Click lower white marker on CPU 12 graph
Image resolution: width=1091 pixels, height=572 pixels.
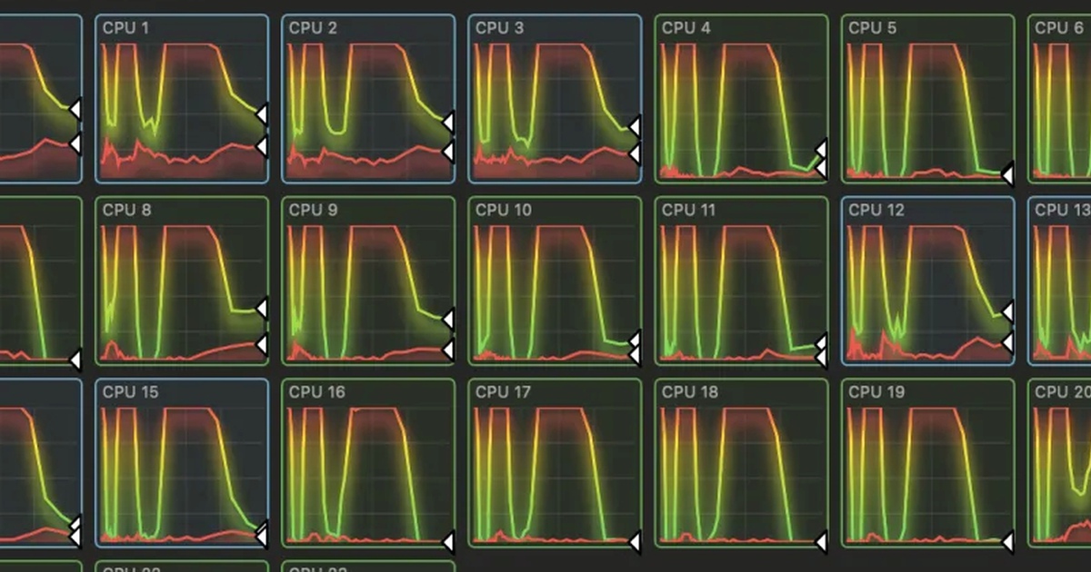pyautogui.click(x=1007, y=341)
